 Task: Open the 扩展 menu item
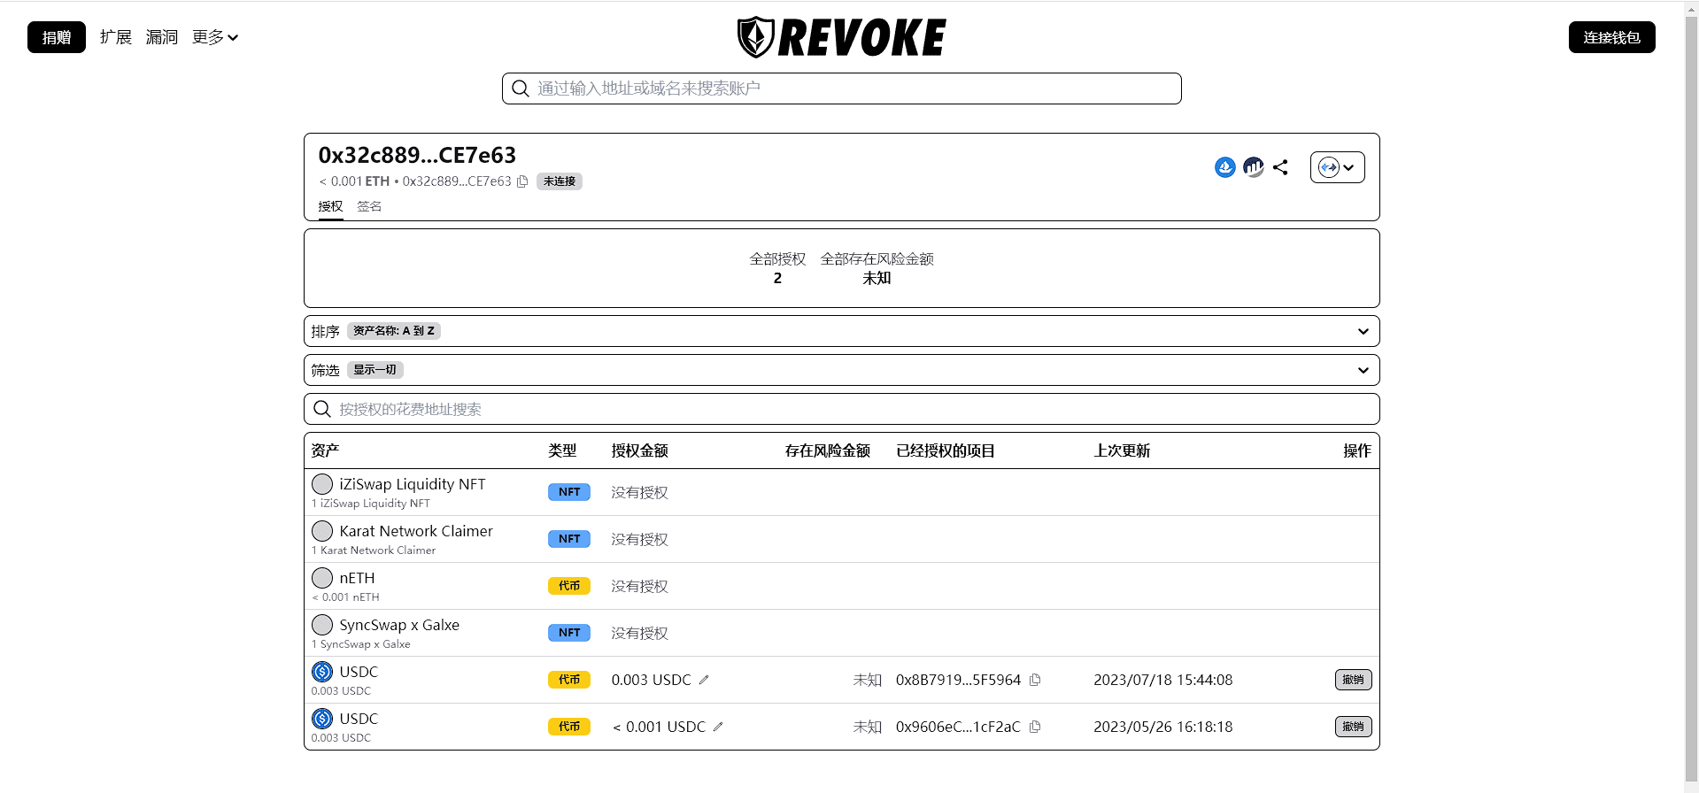[x=116, y=37]
